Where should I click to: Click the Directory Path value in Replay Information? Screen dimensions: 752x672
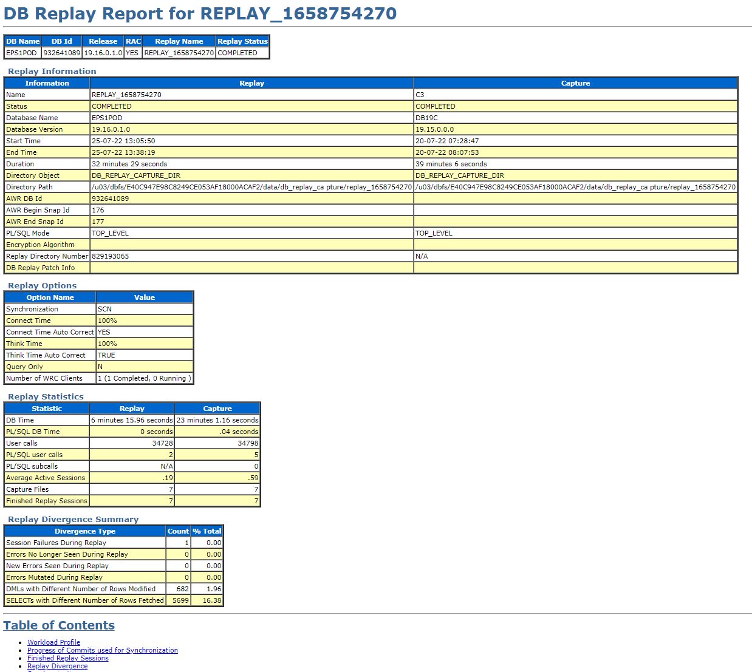click(251, 187)
